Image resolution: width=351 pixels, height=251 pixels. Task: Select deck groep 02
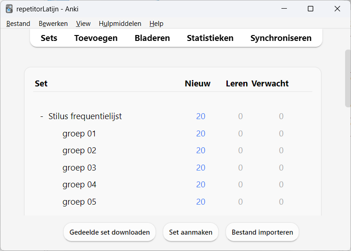tap(79, 151)
